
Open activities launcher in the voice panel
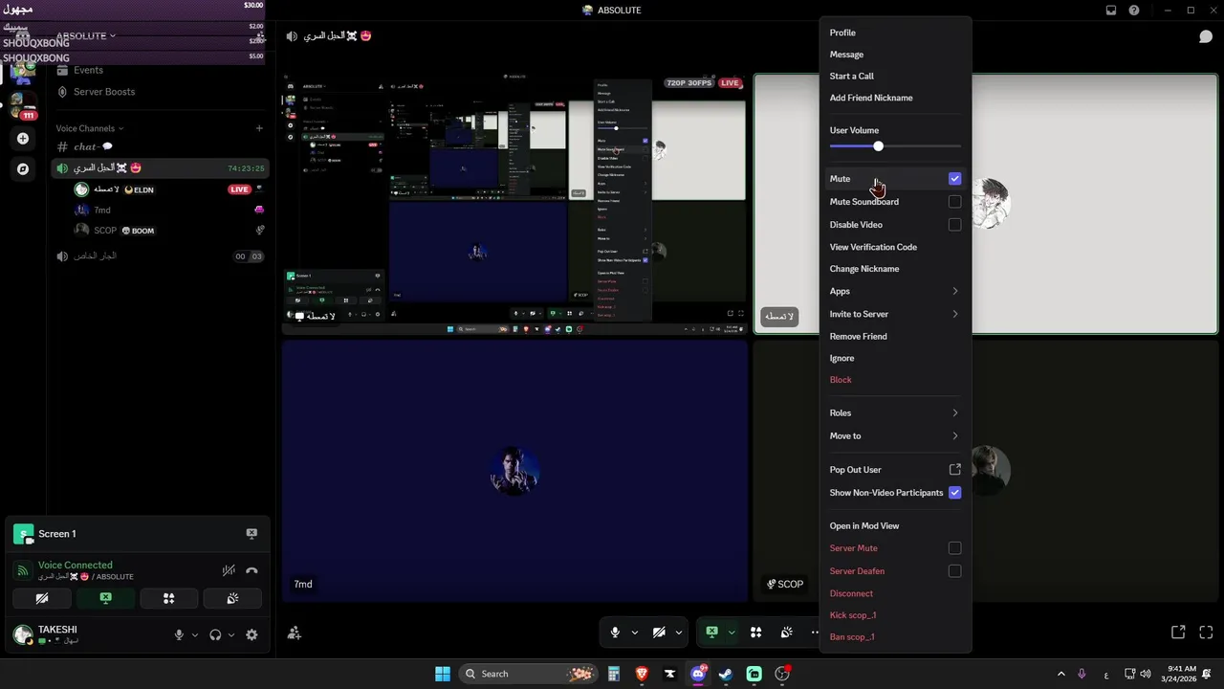pos(168,598)
